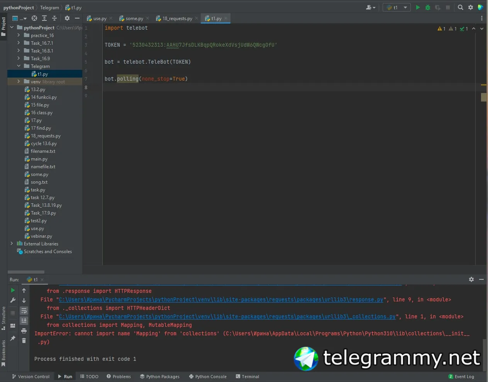Switch to the 18_requests.py editor tab
This screenshot has width=488, height=382.
tap(177, 19)
